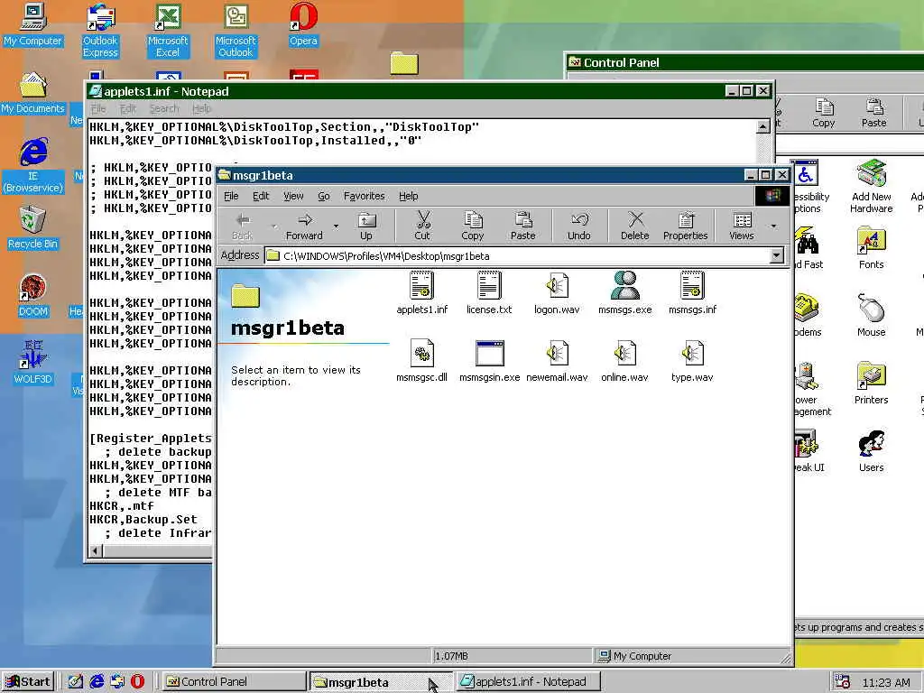Click Notepad horizontal scrollbar left arrow

tap(96, 550)
